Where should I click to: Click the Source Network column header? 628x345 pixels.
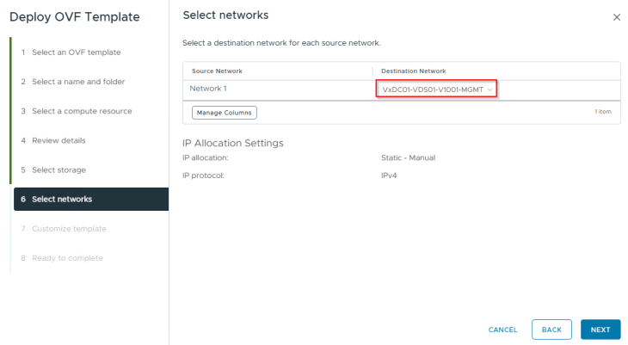point(217,71)
